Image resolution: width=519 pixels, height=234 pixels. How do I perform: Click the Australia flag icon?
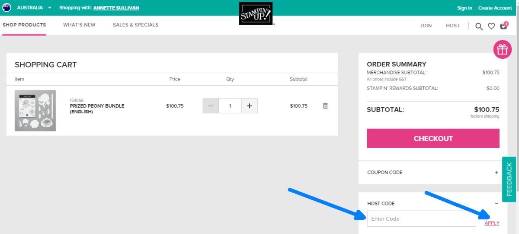pos(7,8)
